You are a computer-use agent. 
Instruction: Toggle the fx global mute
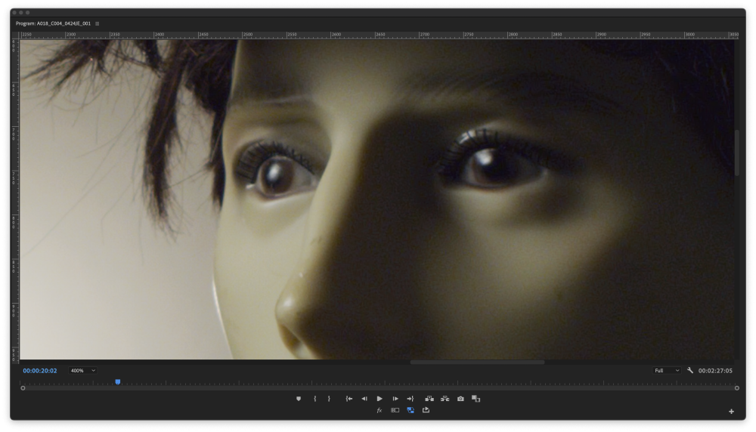[x=380, y=411]
